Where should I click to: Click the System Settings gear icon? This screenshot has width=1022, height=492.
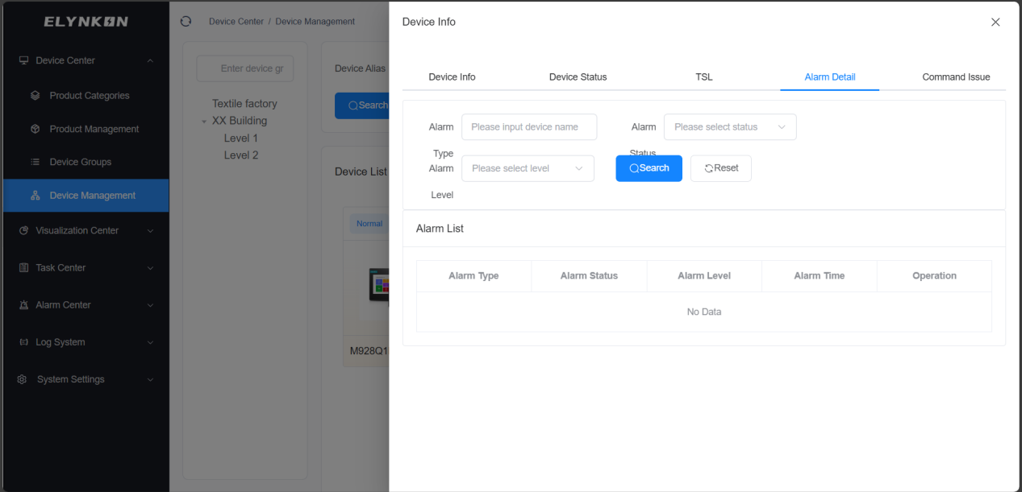(x=23, y=379)
